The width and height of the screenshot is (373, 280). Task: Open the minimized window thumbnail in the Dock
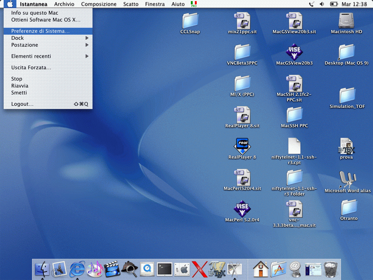point(313,269)
